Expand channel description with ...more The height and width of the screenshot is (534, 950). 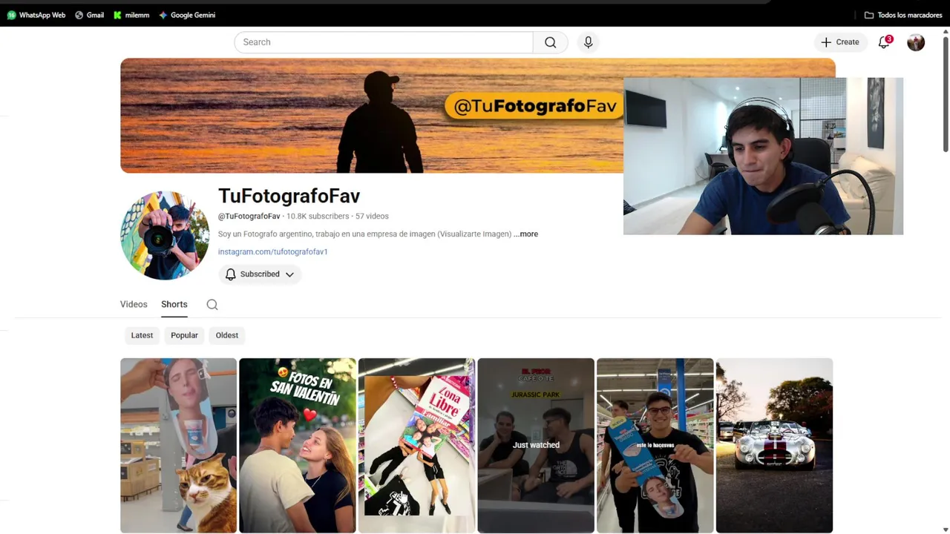[525, 234]
